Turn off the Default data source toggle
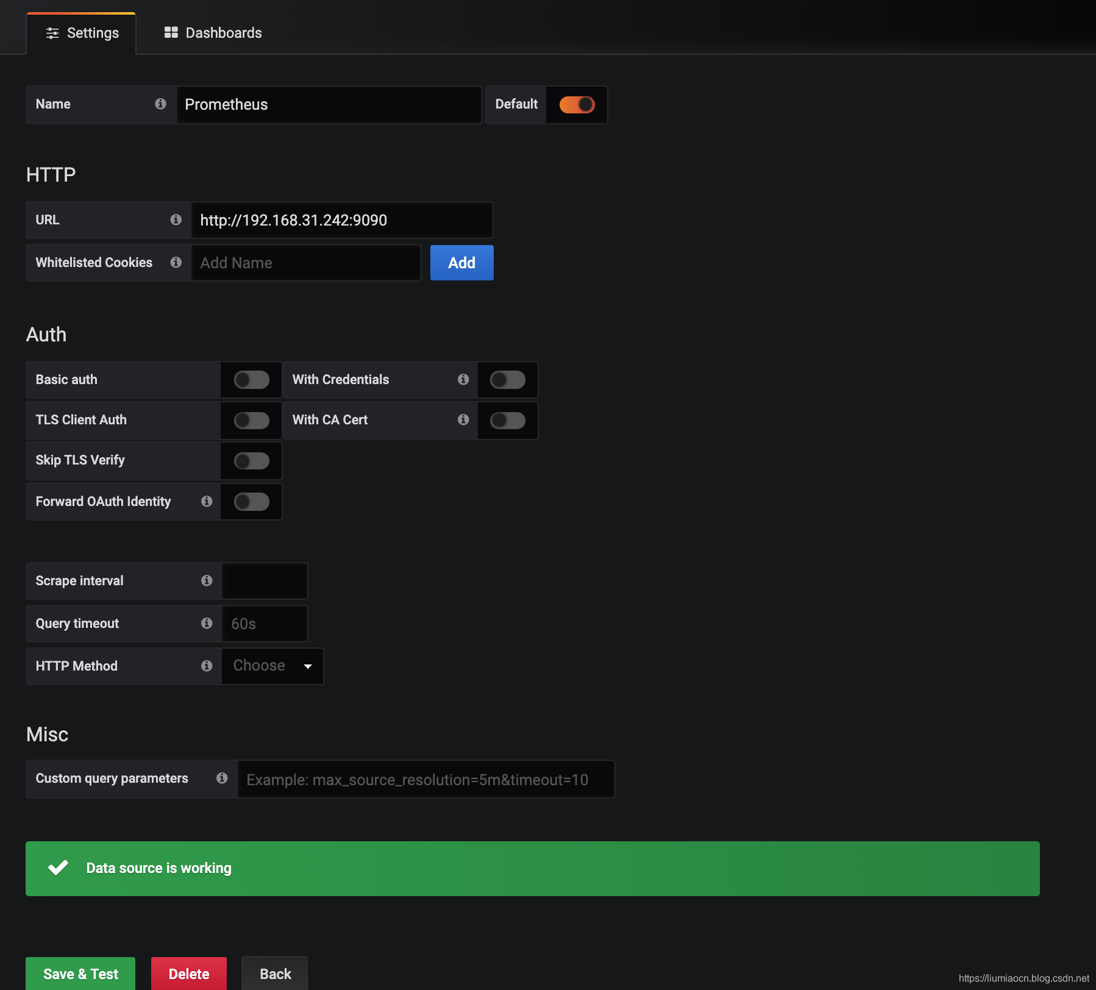1096x990 pixels. (577, 105)
